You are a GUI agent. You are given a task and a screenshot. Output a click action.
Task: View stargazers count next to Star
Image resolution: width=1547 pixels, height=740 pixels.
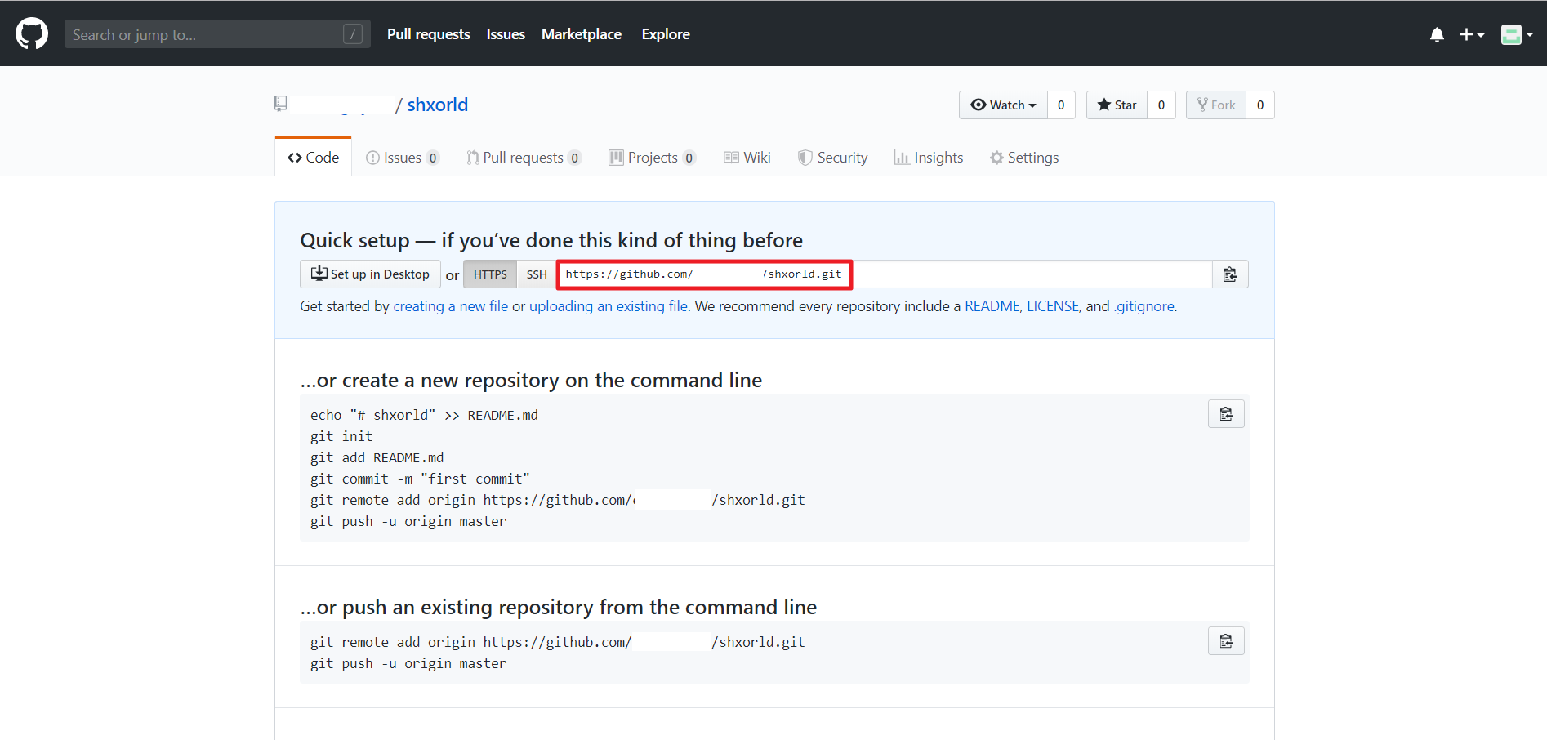pos(1161,105)
